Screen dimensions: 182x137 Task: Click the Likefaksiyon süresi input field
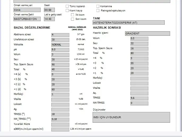point(60,40)
